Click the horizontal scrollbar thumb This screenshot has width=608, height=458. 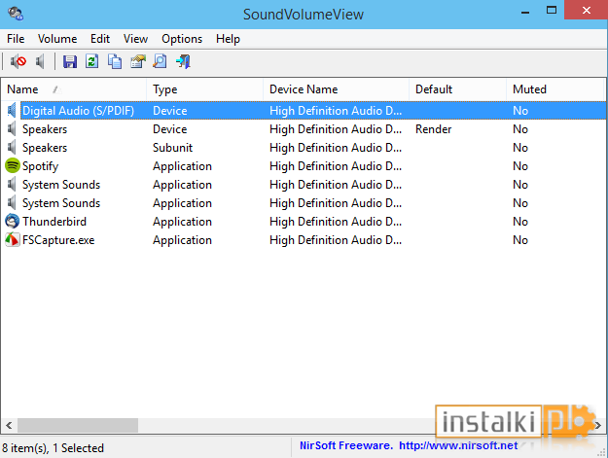click(78, 425)
